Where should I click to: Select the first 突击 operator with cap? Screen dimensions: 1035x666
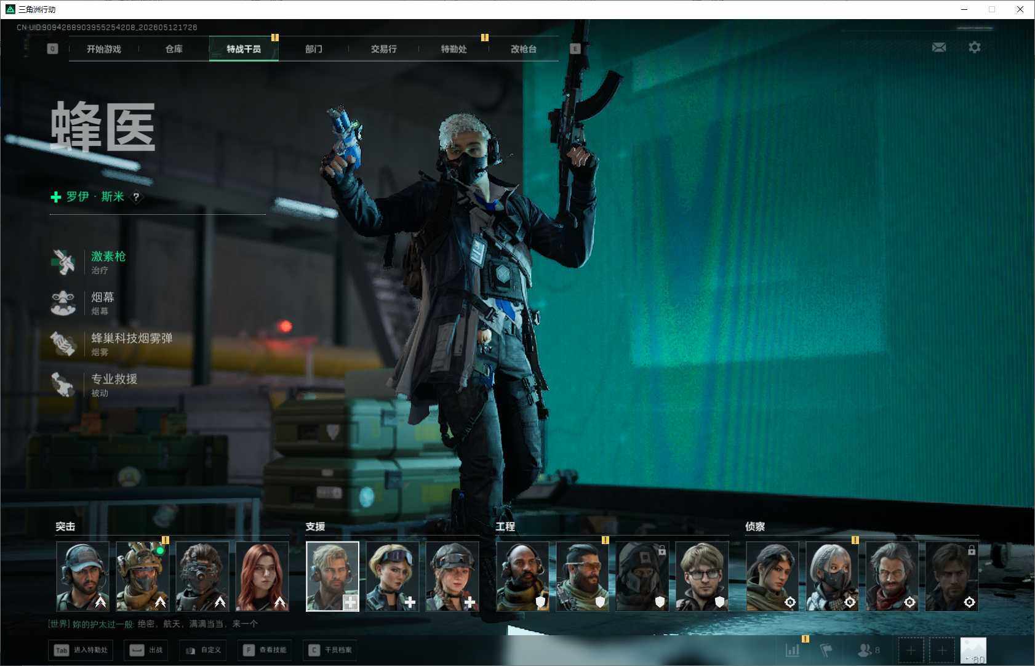coord(82,576)
